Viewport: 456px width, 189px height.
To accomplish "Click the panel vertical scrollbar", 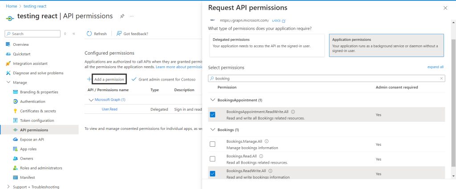I will click(x=453, y=103).
